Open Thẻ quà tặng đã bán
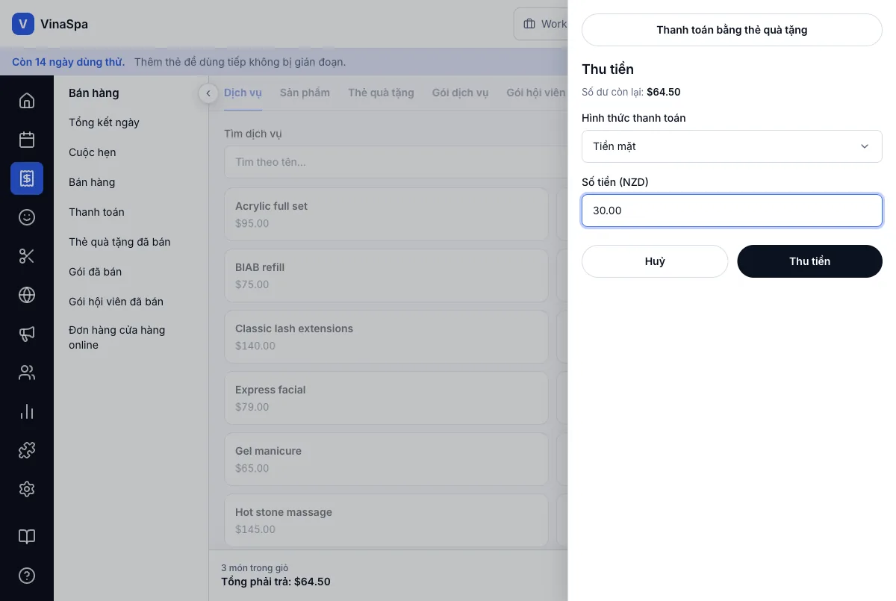Viewport: 896px width, 601px height. [x=119, y=242]
